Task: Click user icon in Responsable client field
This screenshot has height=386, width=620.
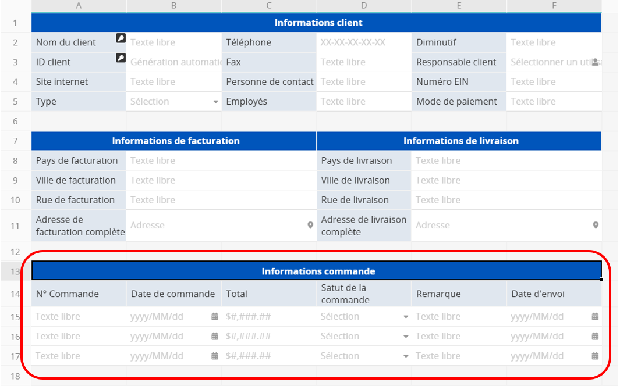Action: click(x=596, y=62)
